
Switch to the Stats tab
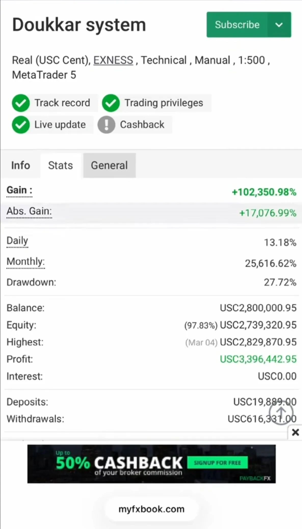tap(60, 165)
